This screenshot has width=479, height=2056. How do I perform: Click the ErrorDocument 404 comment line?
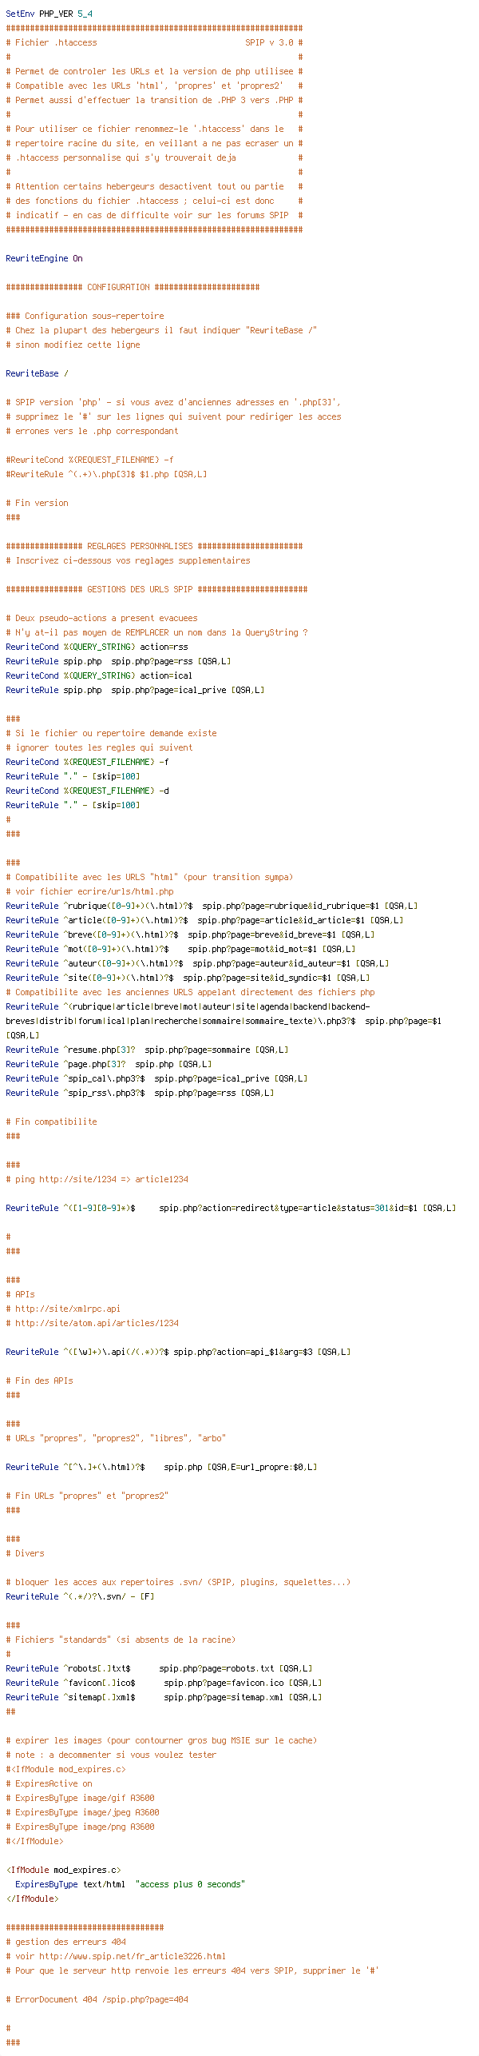coord(97,1999)
